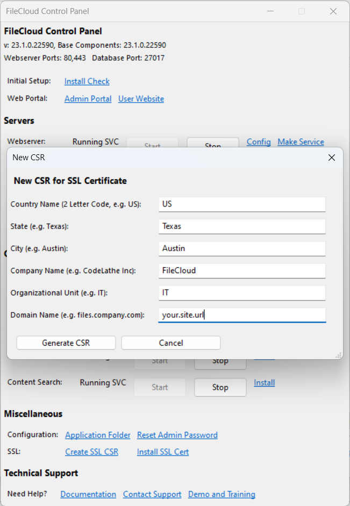Open the Webserver Config link

pyautogui.click(x=259, y=142)
